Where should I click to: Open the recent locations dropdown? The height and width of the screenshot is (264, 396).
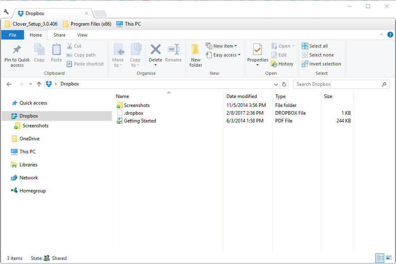coord(30,84)
